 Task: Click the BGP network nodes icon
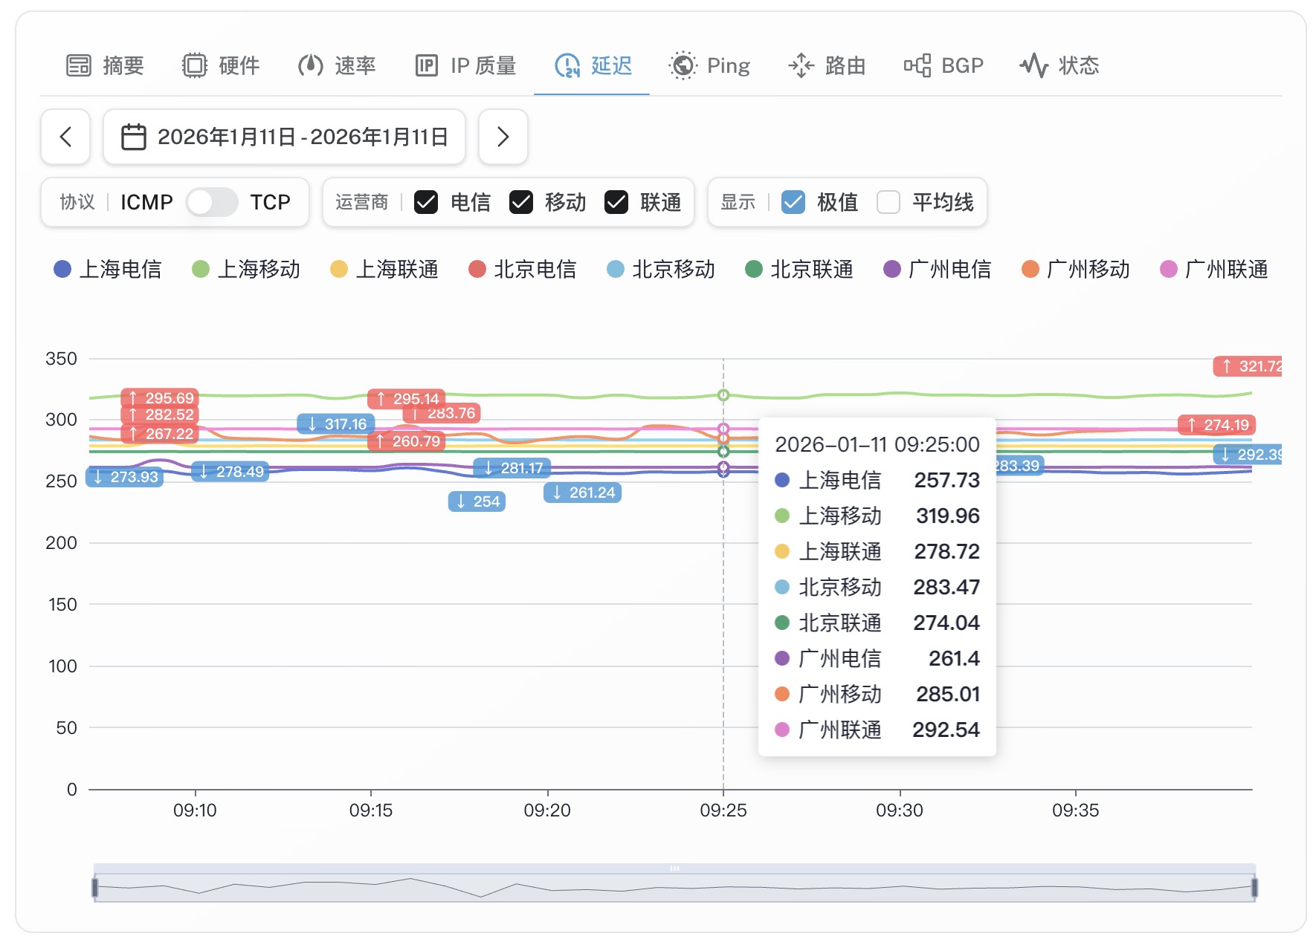[x=917, y=65]
